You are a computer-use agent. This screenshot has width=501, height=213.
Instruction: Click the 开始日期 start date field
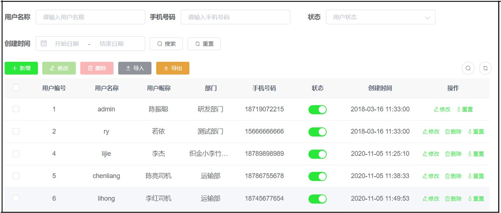67,44
